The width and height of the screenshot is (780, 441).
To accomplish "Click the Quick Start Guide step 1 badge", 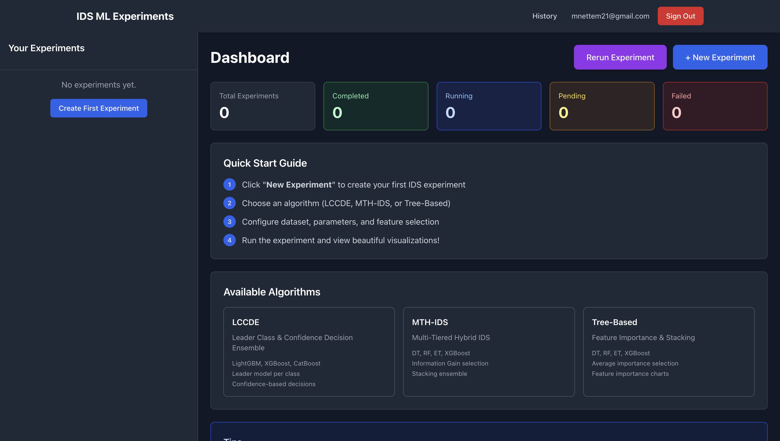I will pos(230,184).
